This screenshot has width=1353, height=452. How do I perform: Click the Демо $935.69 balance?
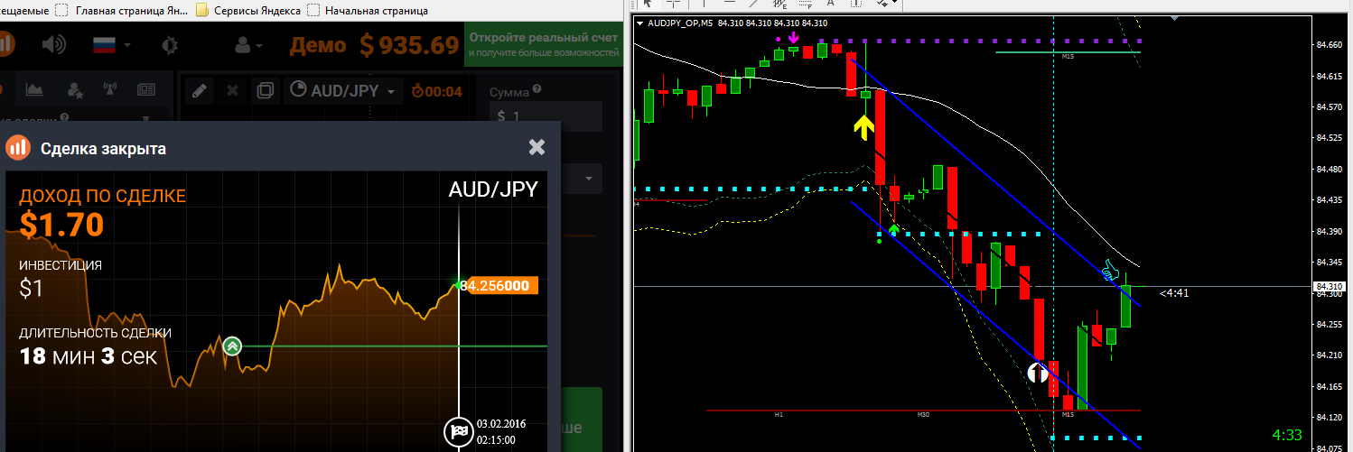point(374,44)
